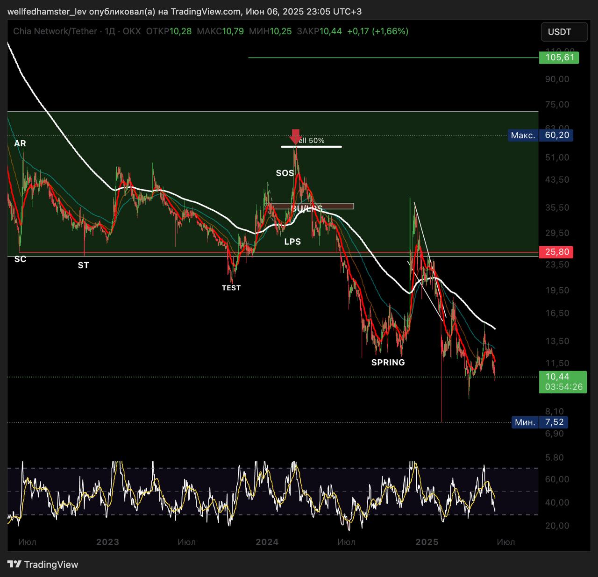Click the red 25,80 price label
This screenshot has height=577, width=598.
tap(556, 252)
